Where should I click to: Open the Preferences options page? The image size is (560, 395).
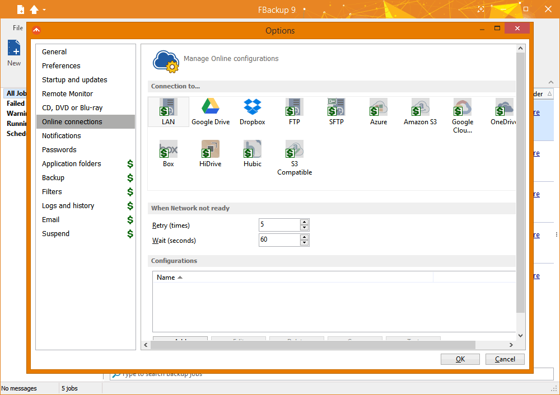click(x=86, y=65)
